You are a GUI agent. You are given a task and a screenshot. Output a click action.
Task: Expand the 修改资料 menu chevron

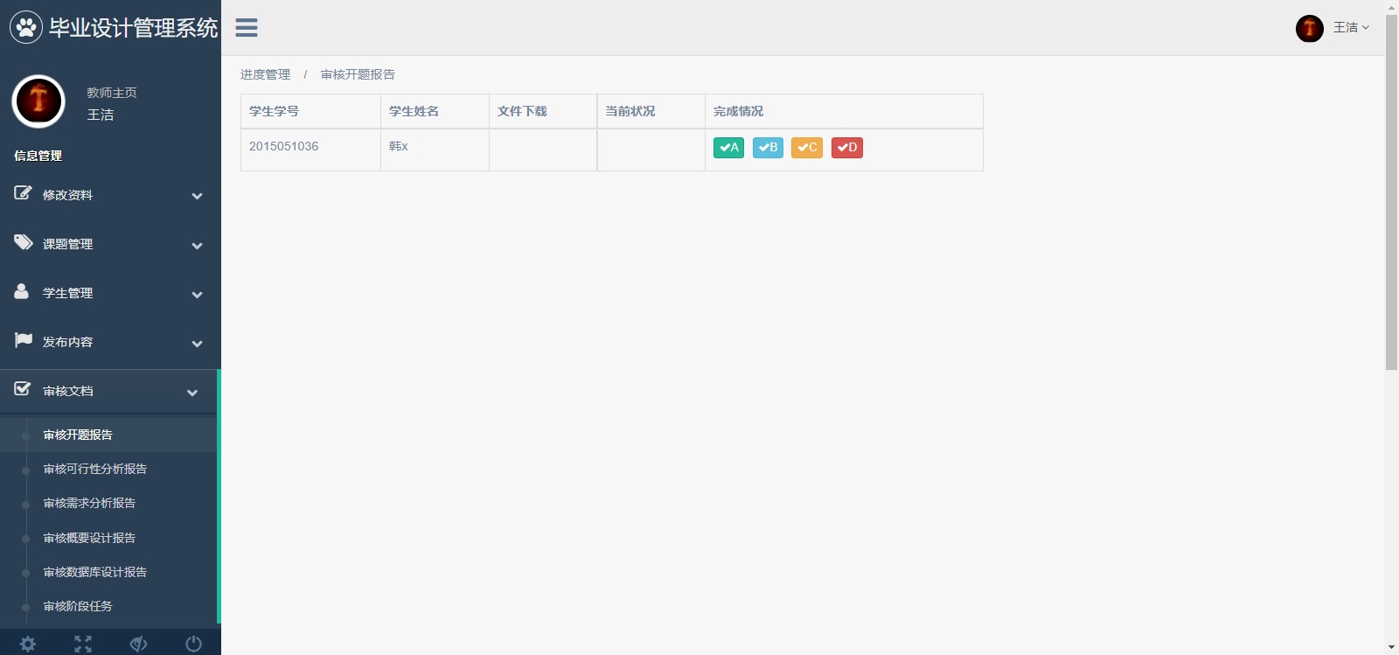(197, 196)
